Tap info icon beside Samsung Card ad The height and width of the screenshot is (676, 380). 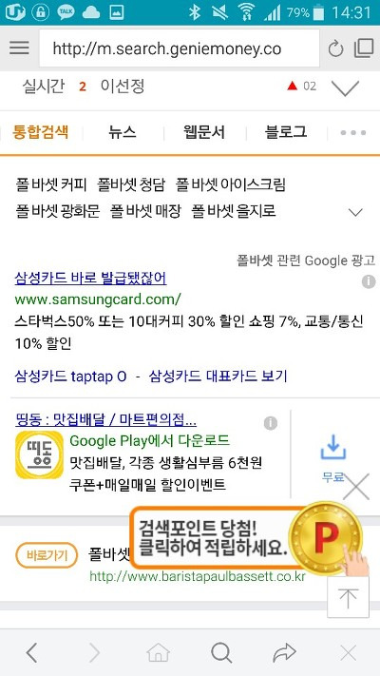click(369, 281)
